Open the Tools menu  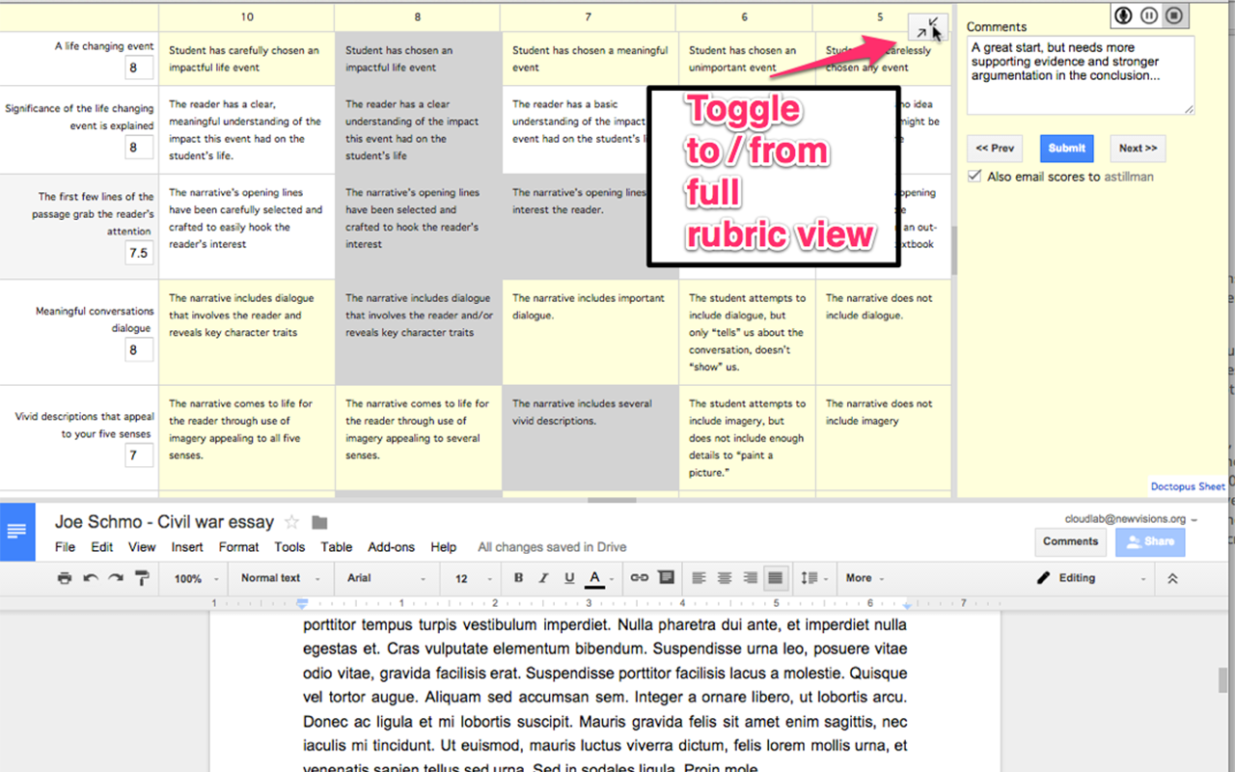(289, 547)
